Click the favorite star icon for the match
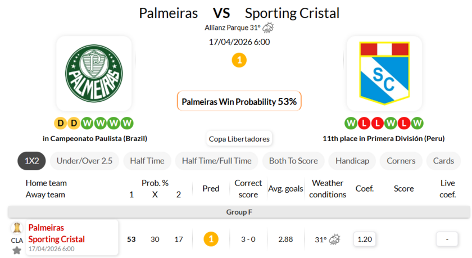Image resolution: width=472 pixels, height=258 pixels. point(17,250)
